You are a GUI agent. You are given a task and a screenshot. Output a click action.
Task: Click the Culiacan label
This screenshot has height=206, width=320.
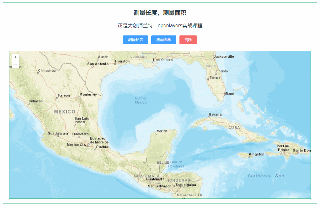click(x=36, y=101)
